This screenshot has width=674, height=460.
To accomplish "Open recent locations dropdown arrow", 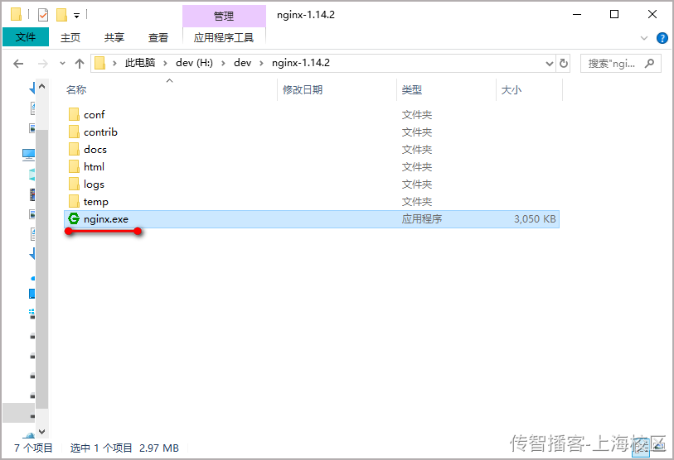I will click(62, 64).
